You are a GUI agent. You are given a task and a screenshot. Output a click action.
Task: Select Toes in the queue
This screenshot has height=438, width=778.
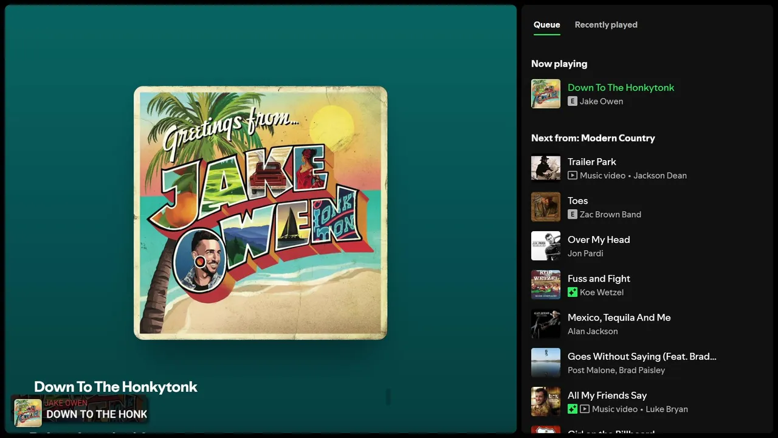[577, 201]
